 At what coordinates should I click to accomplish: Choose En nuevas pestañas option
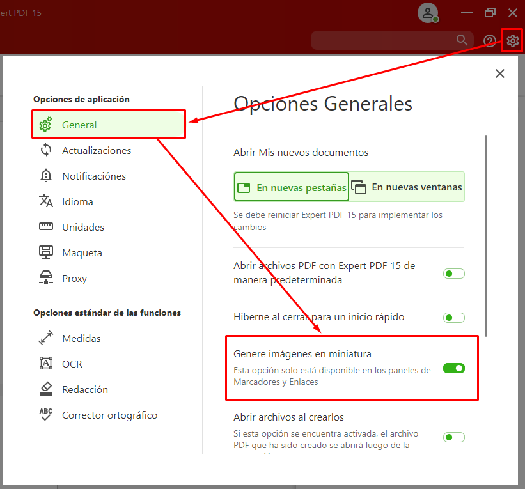292,187
